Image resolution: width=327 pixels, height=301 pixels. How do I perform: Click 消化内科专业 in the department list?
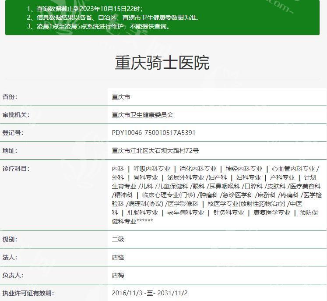pyautogui.click(x=198, y=169)
